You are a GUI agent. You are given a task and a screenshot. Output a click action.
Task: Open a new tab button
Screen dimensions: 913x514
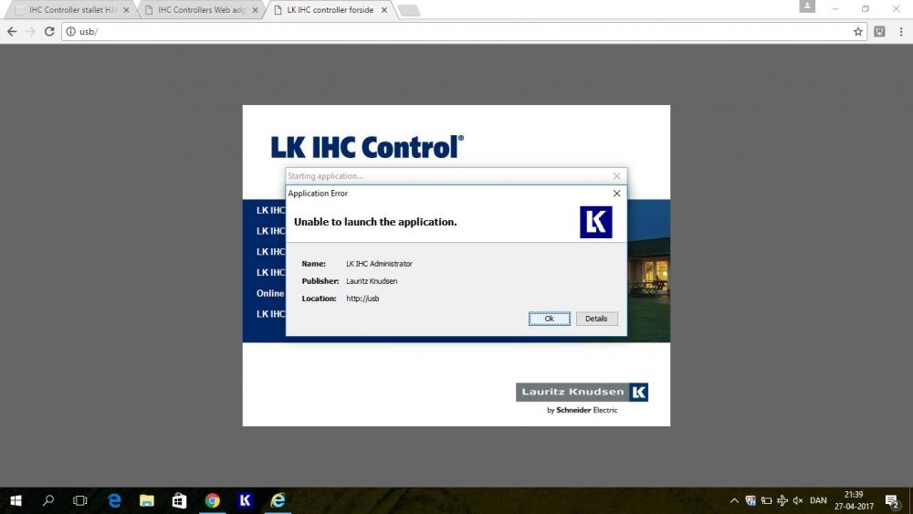409,10
